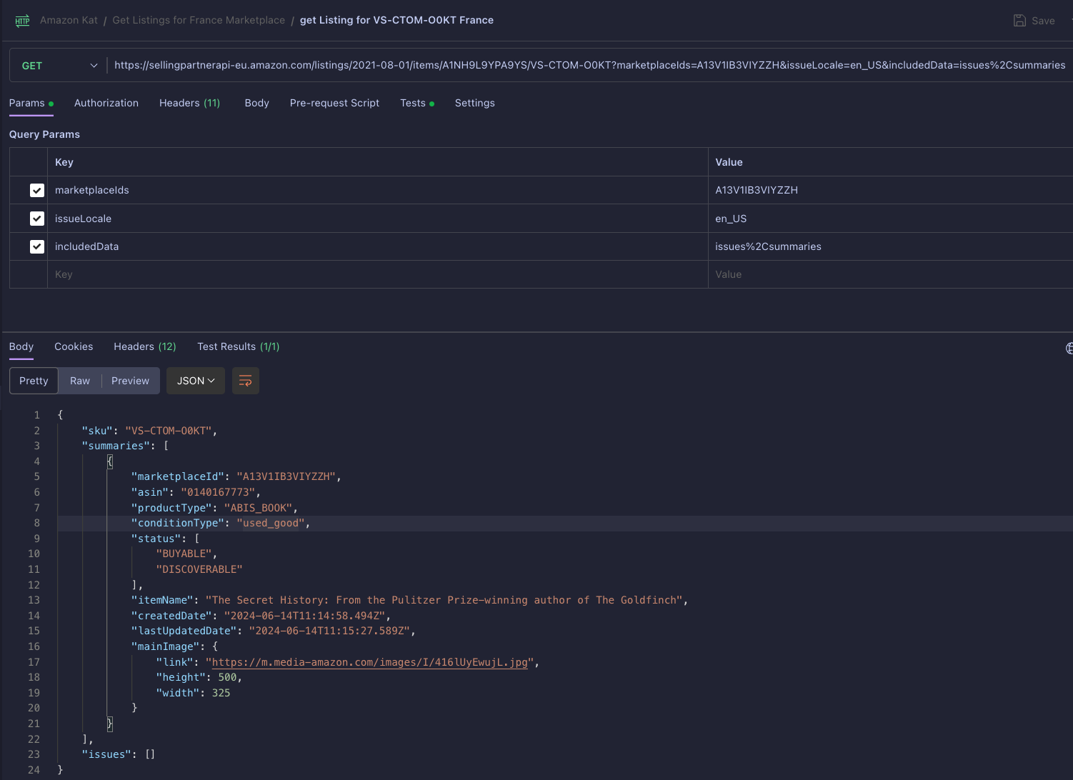Screen dimensions: 1073x780
Task: Click the "issues" key on line 23
Action: (106, 754)
